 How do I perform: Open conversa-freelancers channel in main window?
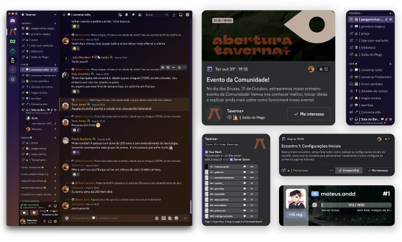[39, 76]
